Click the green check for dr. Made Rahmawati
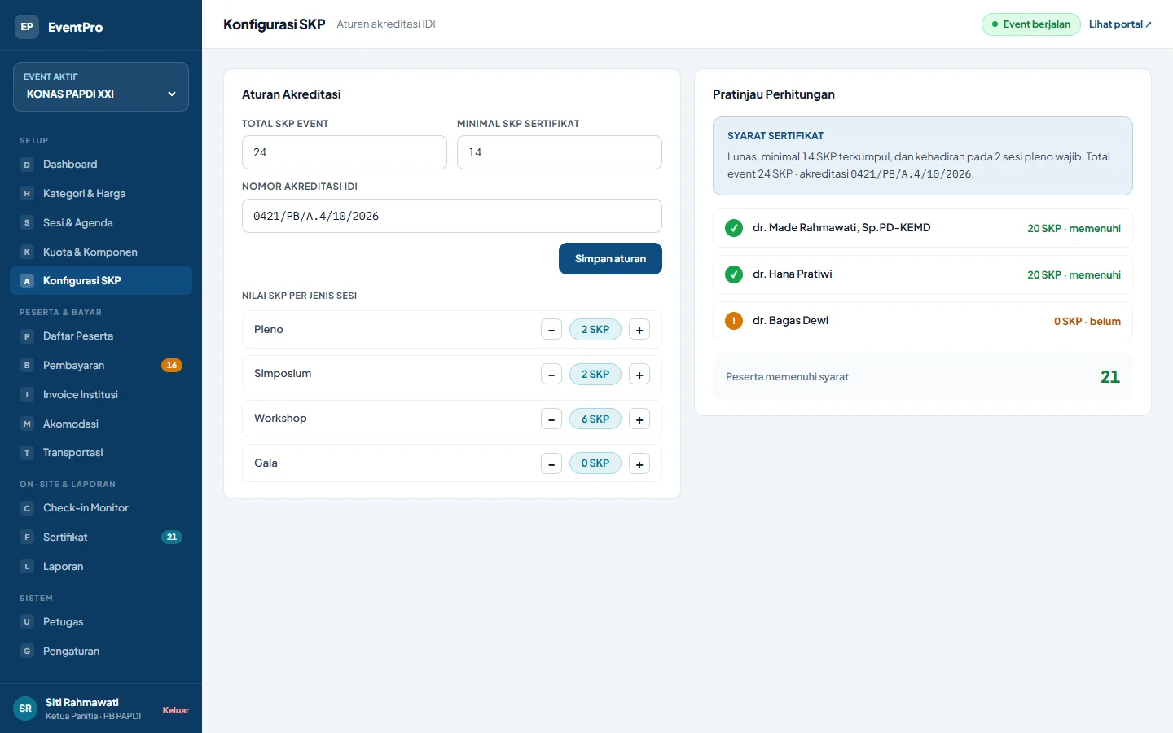 pyautogui.click(x=734, y=228)
